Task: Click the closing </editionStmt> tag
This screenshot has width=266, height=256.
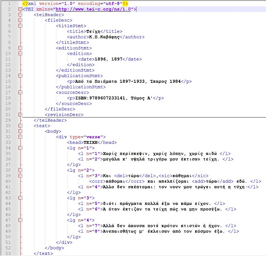Action: tap(75, 70)
